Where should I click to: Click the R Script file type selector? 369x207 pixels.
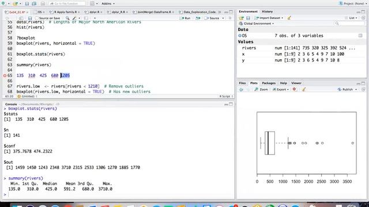[226, 96]
